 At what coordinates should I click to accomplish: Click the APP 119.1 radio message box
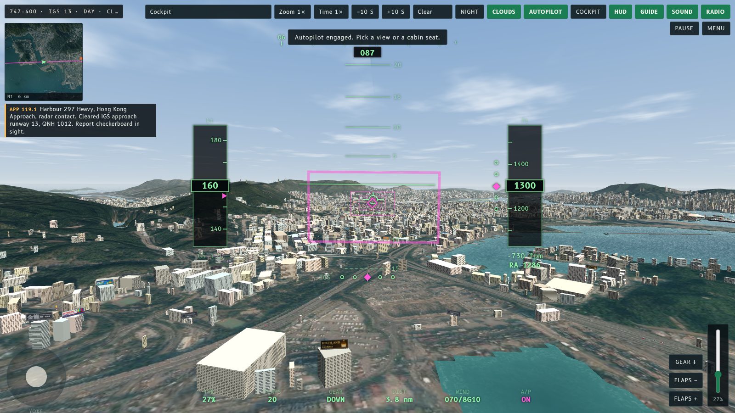click(80, 120)
